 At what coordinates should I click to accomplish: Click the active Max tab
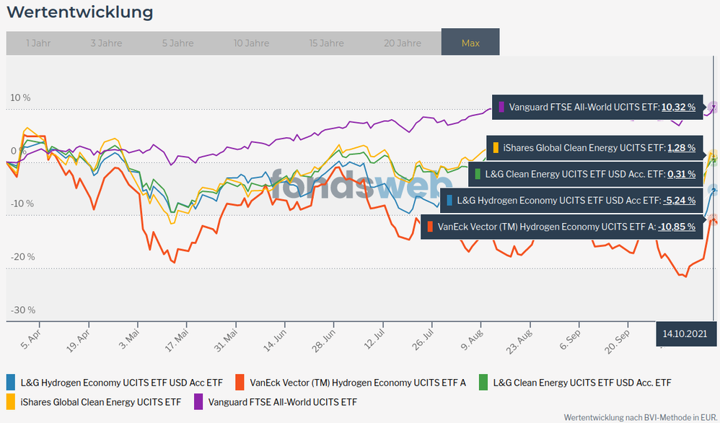[470, 43]
